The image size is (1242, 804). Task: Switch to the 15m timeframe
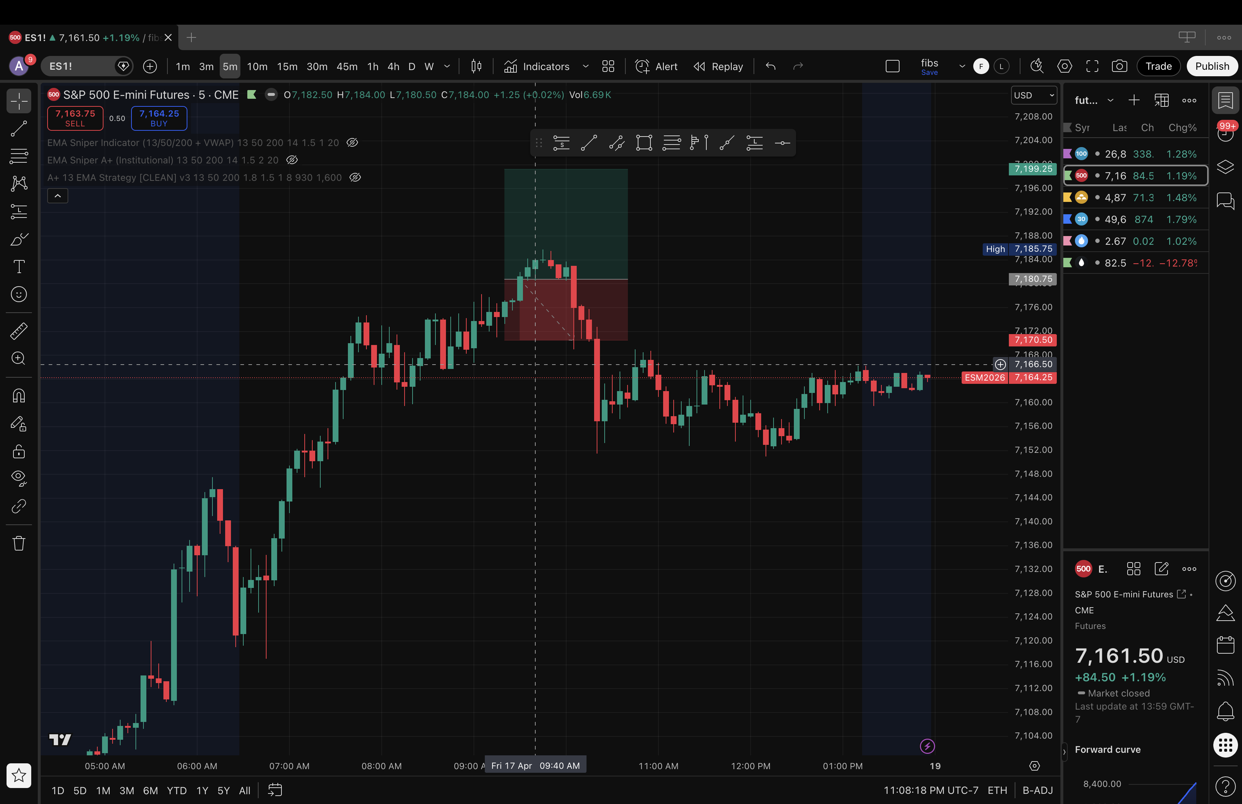click(287, 66)
